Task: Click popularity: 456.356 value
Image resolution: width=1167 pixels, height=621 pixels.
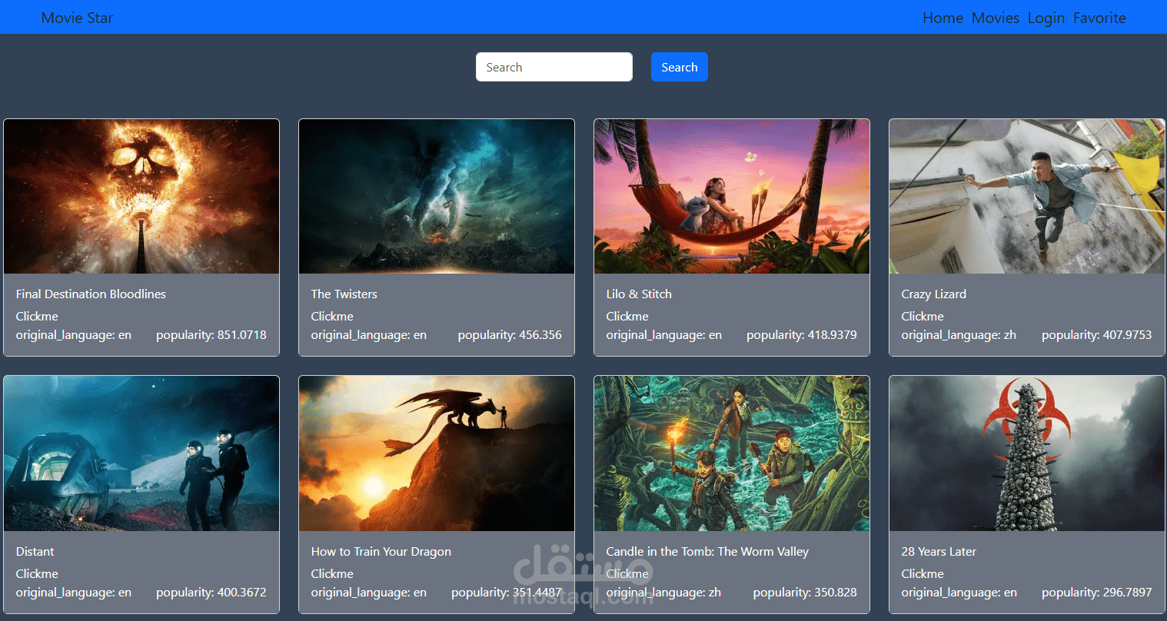Action: [x=510, y=335]
